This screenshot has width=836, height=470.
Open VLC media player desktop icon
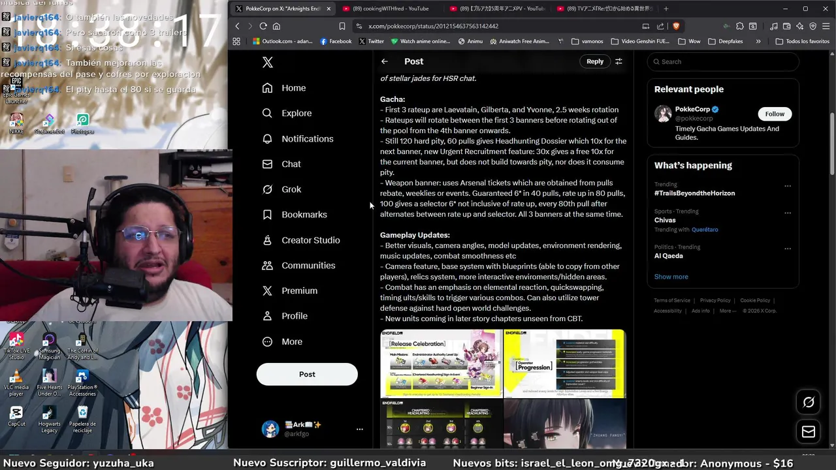(x=16, y=383)
